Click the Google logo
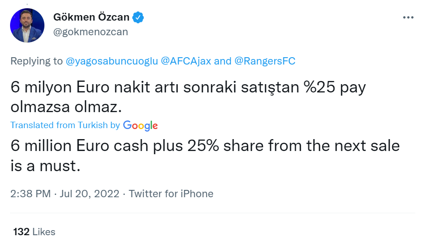Viewport: 423px width, 248px height. pos(140,126)
